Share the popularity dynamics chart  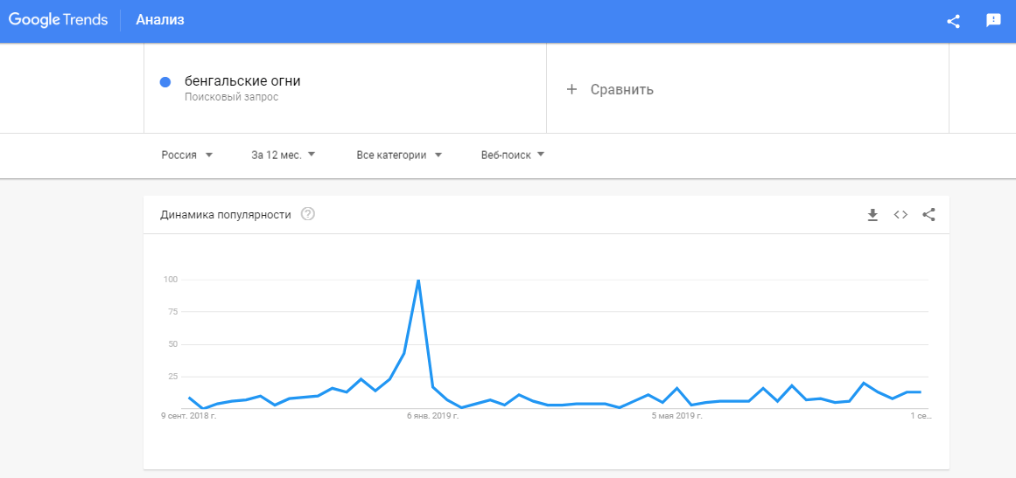tap(928, 215)
